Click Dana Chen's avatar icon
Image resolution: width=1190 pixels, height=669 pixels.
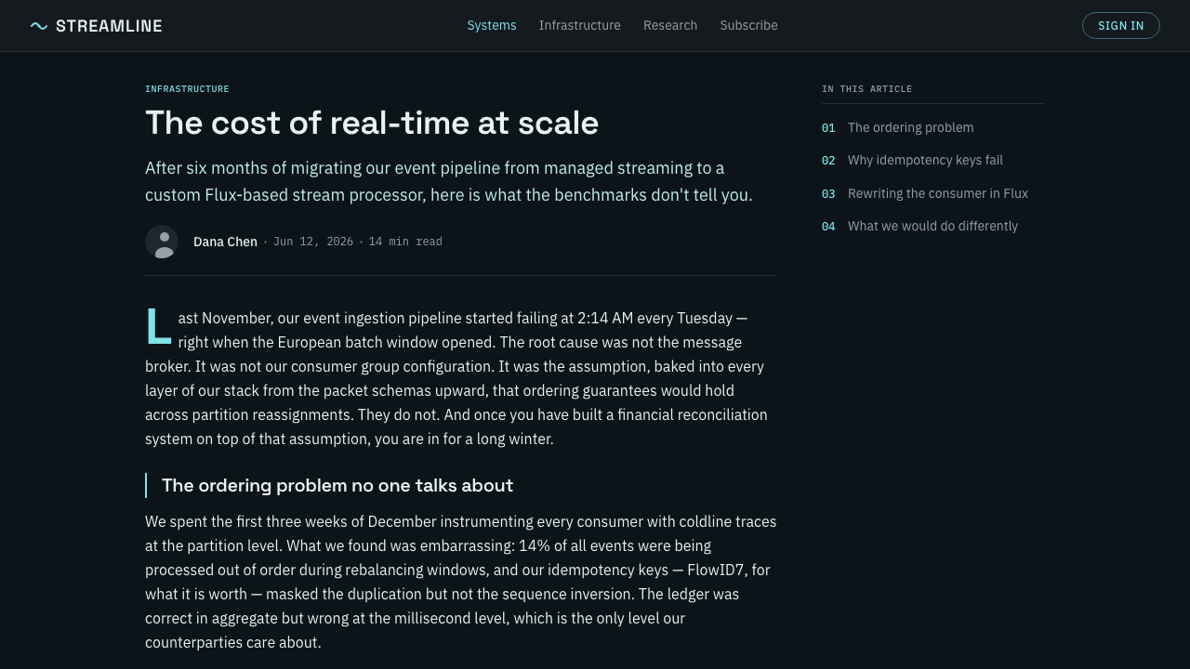[x=162, y=242]
